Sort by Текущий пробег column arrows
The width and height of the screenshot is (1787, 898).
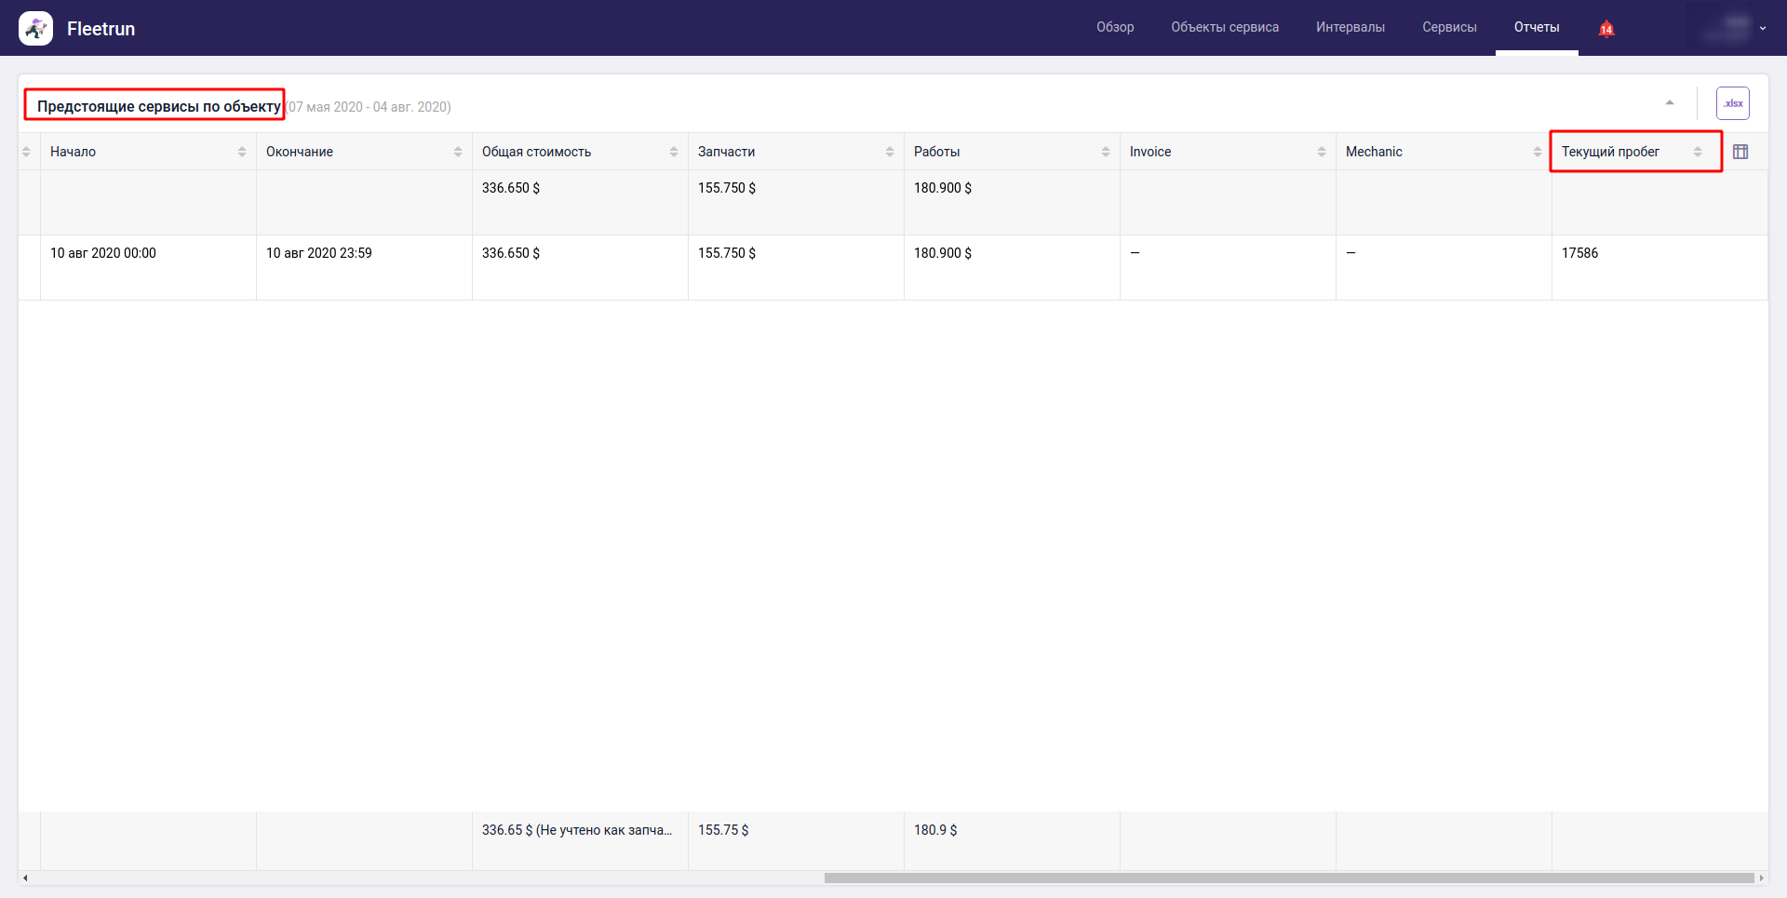pyautogui.click(x=1698, y=152)
